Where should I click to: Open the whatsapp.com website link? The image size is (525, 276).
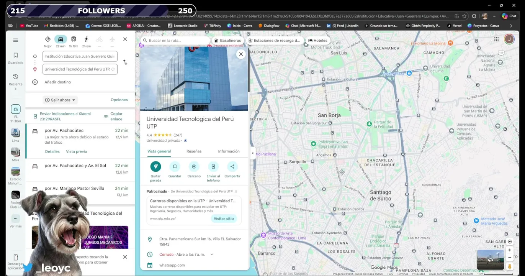(x=172, y=265)
